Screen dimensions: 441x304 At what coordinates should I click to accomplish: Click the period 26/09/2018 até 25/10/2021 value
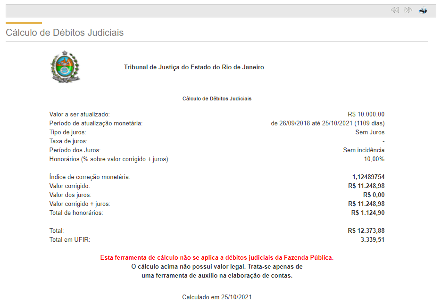pyautogui.click(x=328, y=123)
